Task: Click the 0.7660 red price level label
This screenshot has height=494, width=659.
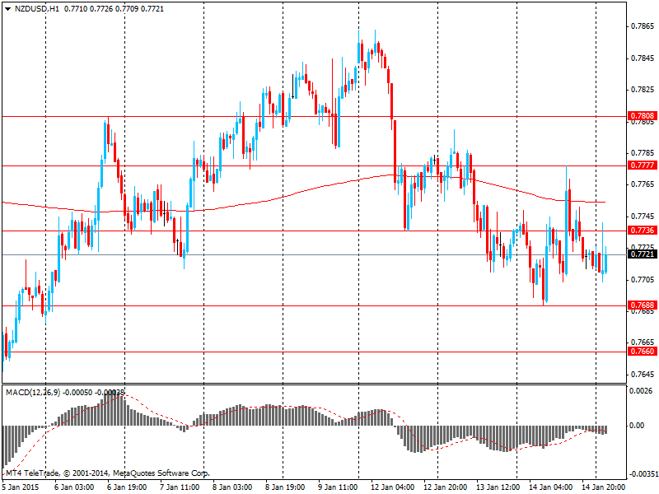Action: (x=642, y=352)
